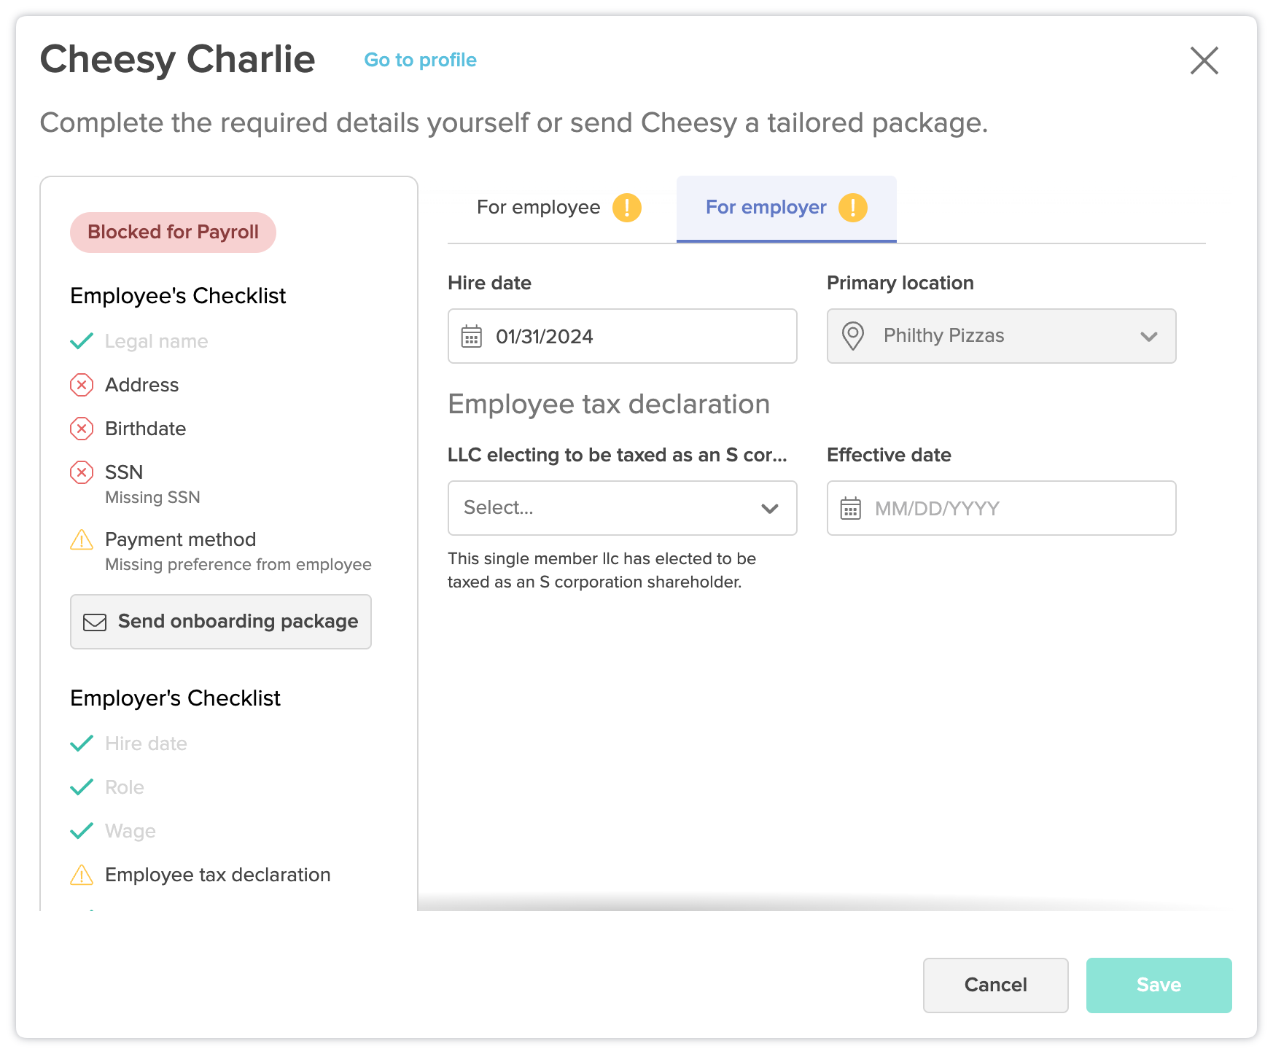Select the For employer tab
Viewport: 1273px width, 1054px height.
click(x=786, y=208)
